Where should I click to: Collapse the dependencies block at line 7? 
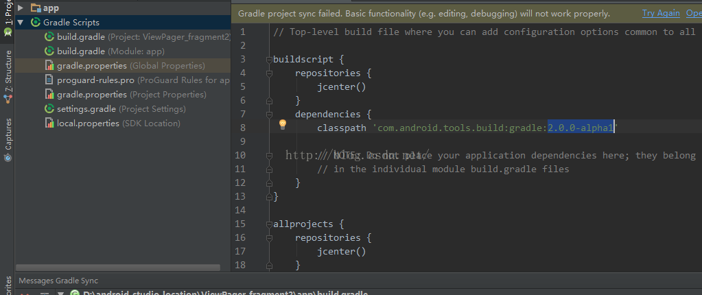click(269, 114)
